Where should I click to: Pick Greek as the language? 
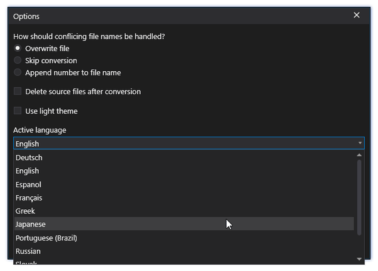coord(184,211)
